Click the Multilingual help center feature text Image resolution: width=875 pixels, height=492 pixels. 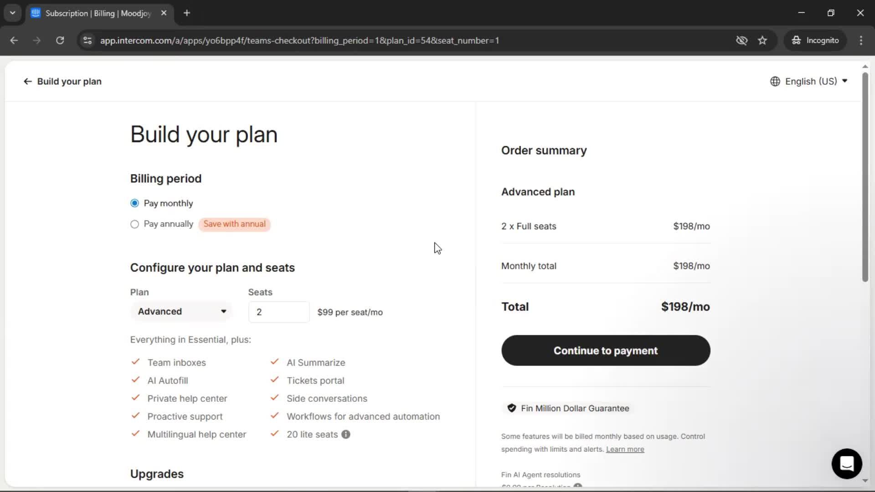point(196,435)
